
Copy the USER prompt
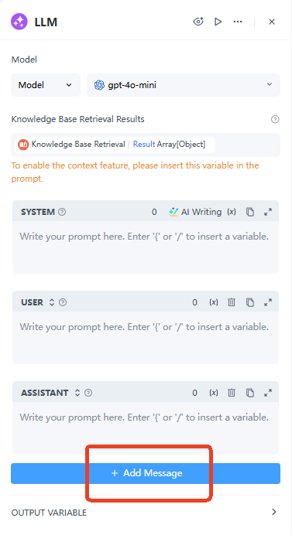pos(250,302)
